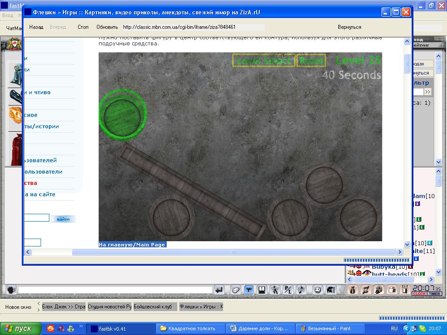
Task: Click the Opera quick launch icon
Action: coord(61,328)
